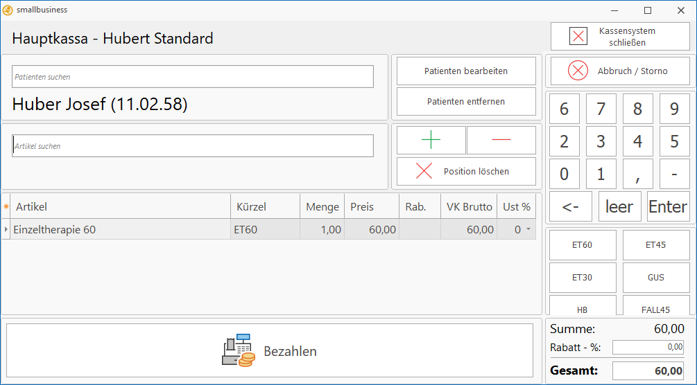Click the orange asterisk table corner icon
The image size is (697, 385).
coord(6,206)
